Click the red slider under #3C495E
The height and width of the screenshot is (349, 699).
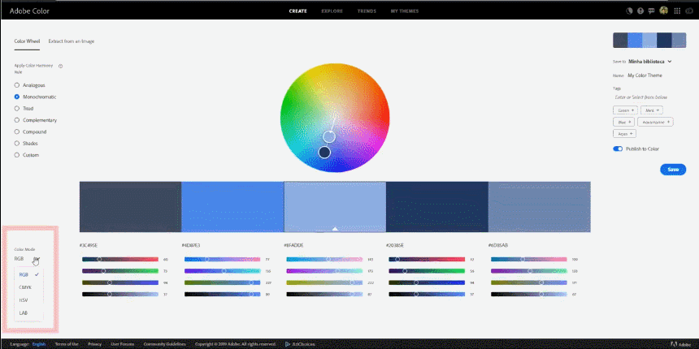pos(120,259)
